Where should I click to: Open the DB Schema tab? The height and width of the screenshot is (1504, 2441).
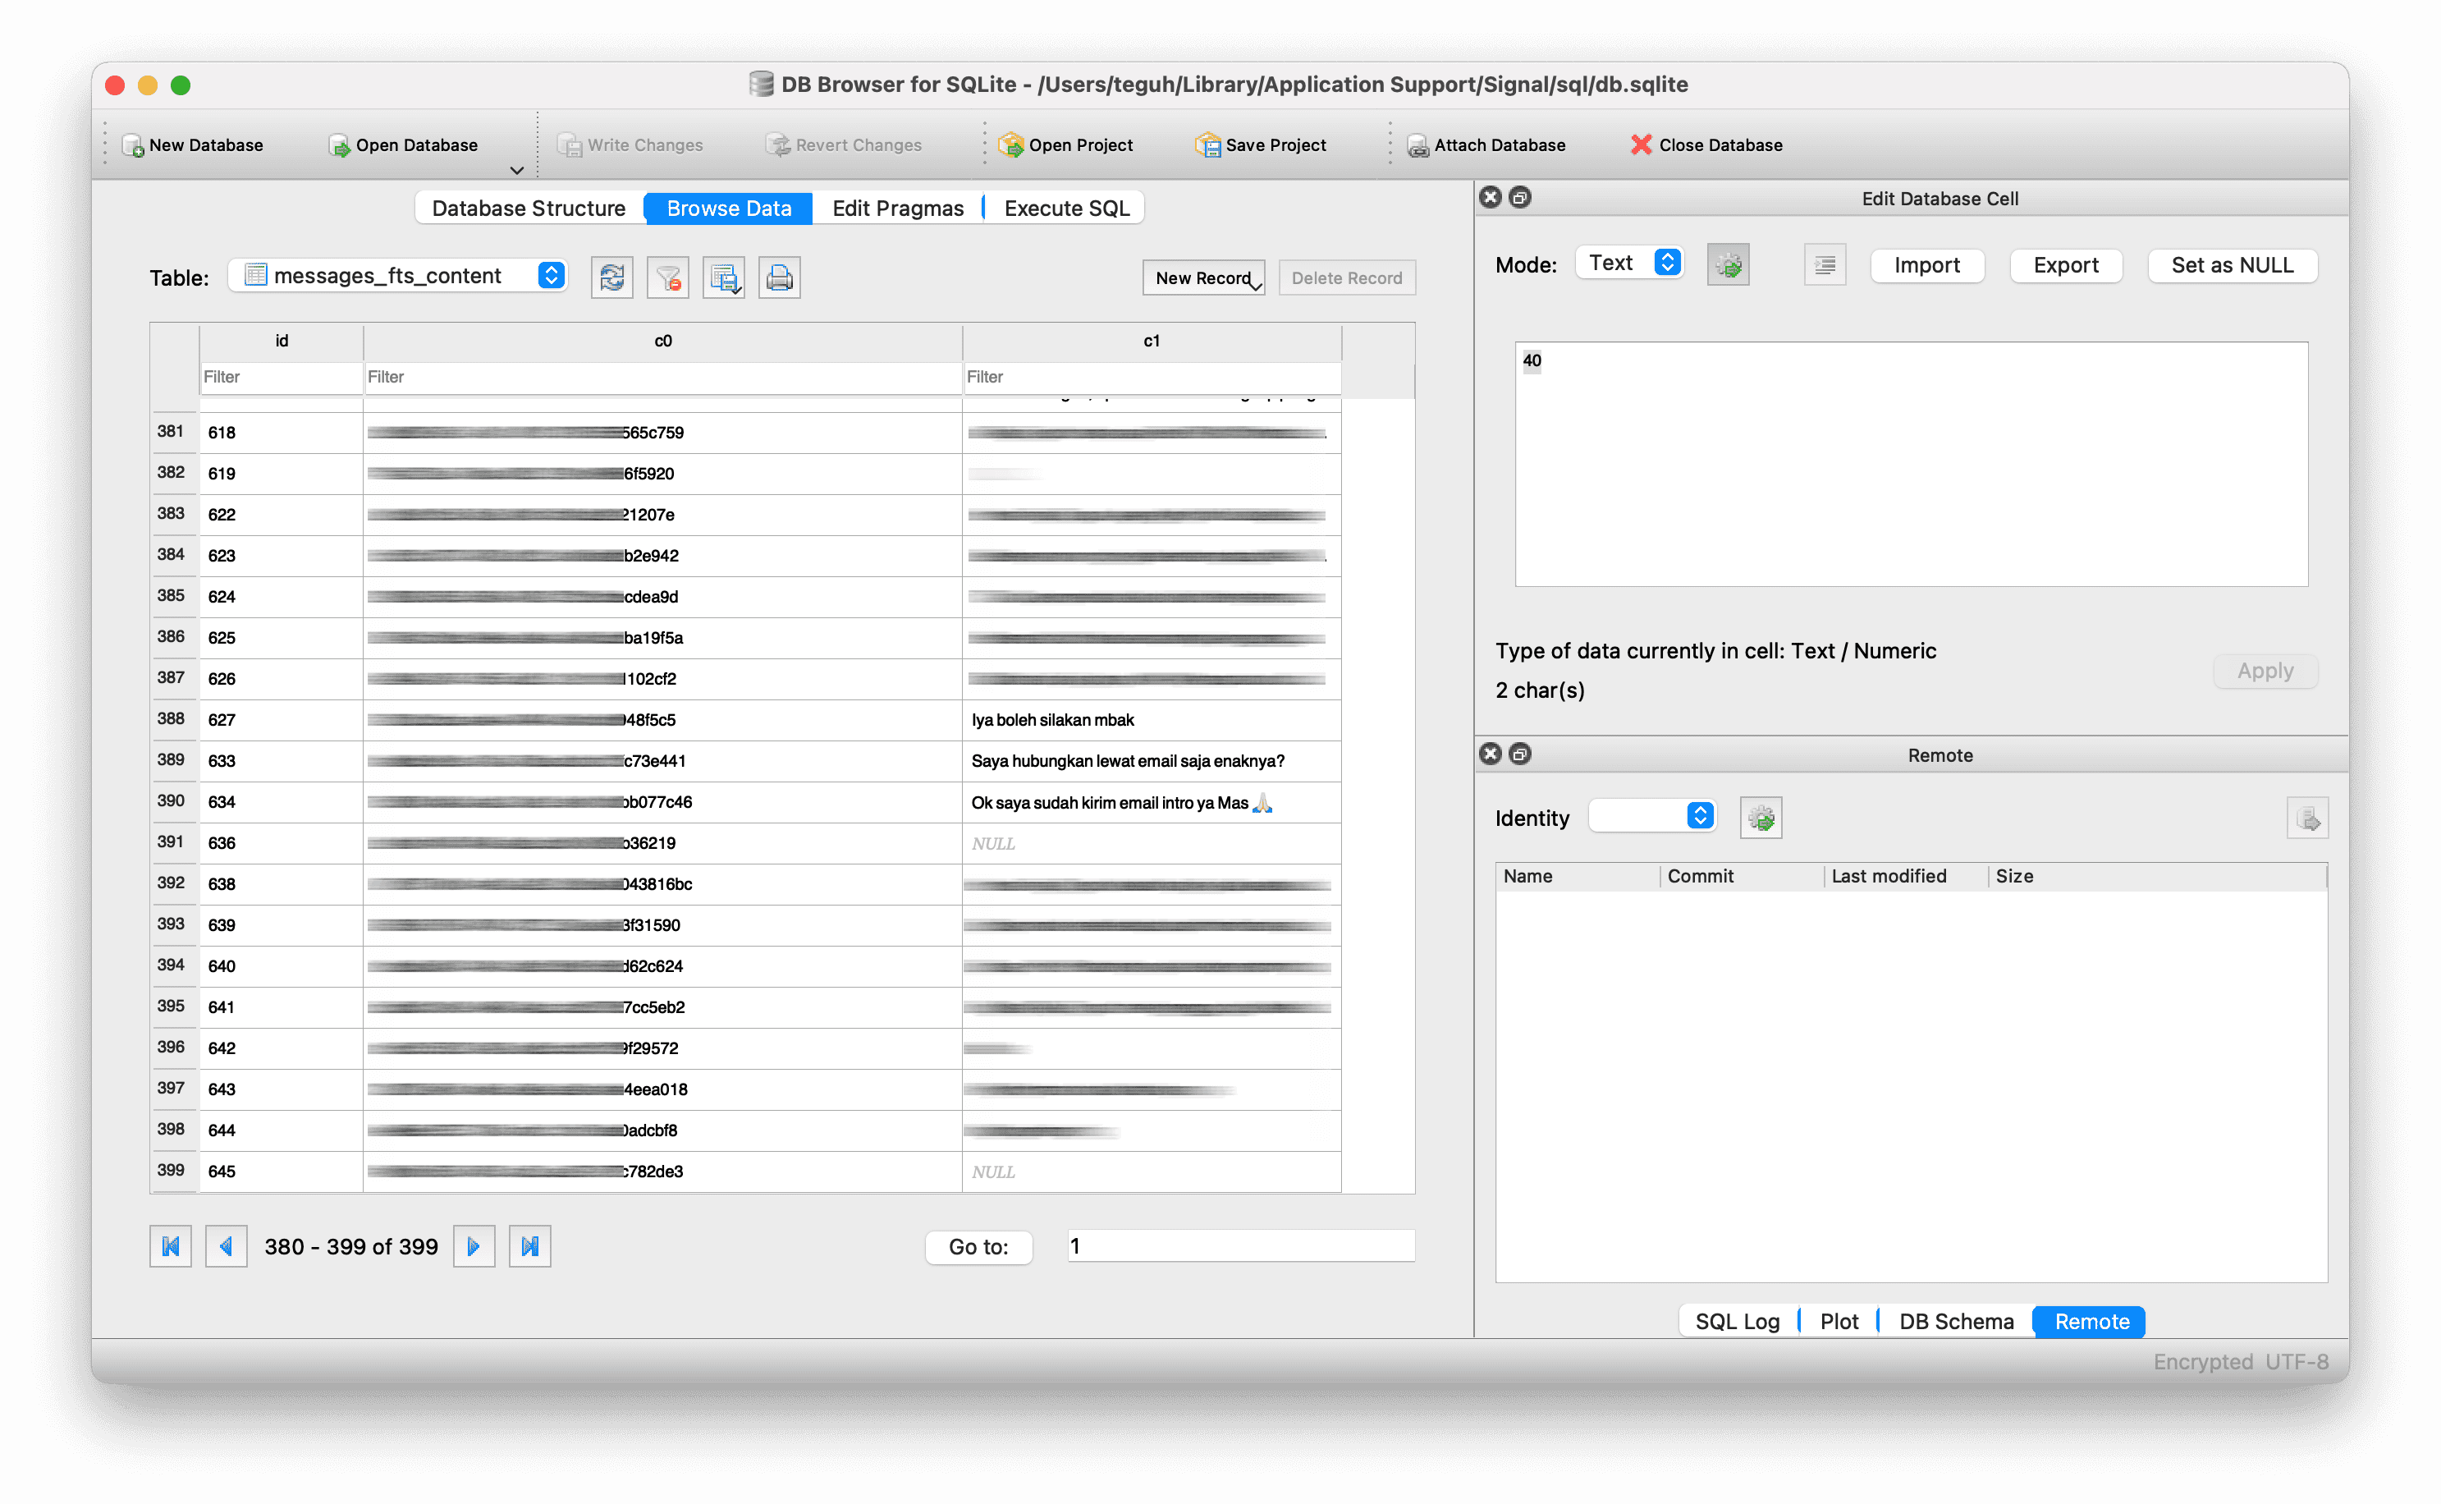click(x=1955, y=1321)
